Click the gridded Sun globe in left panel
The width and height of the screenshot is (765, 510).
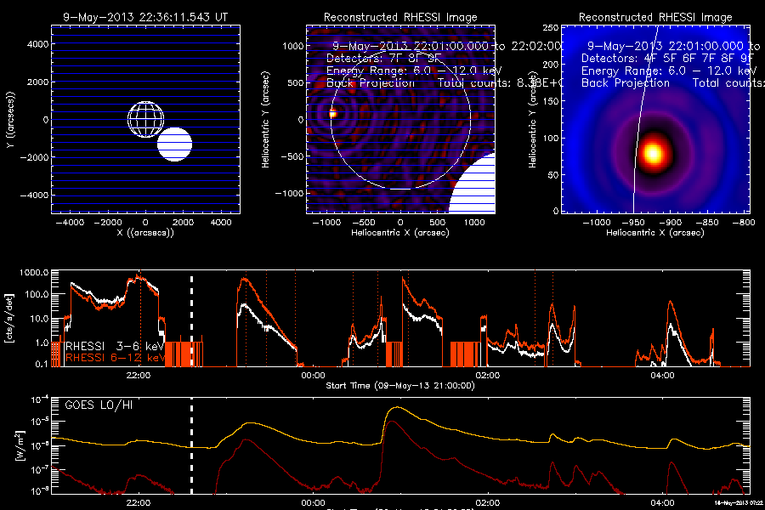pos(146,120)
